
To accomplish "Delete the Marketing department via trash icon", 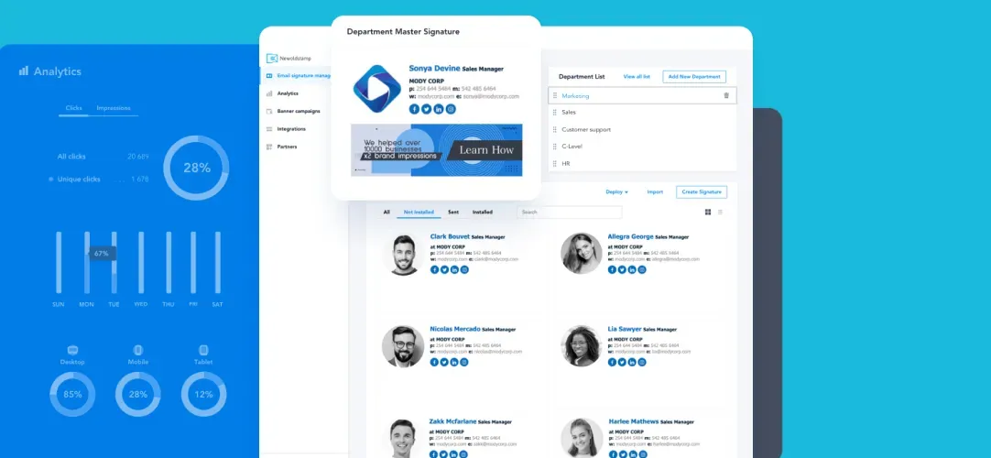I will click(726, 95).
